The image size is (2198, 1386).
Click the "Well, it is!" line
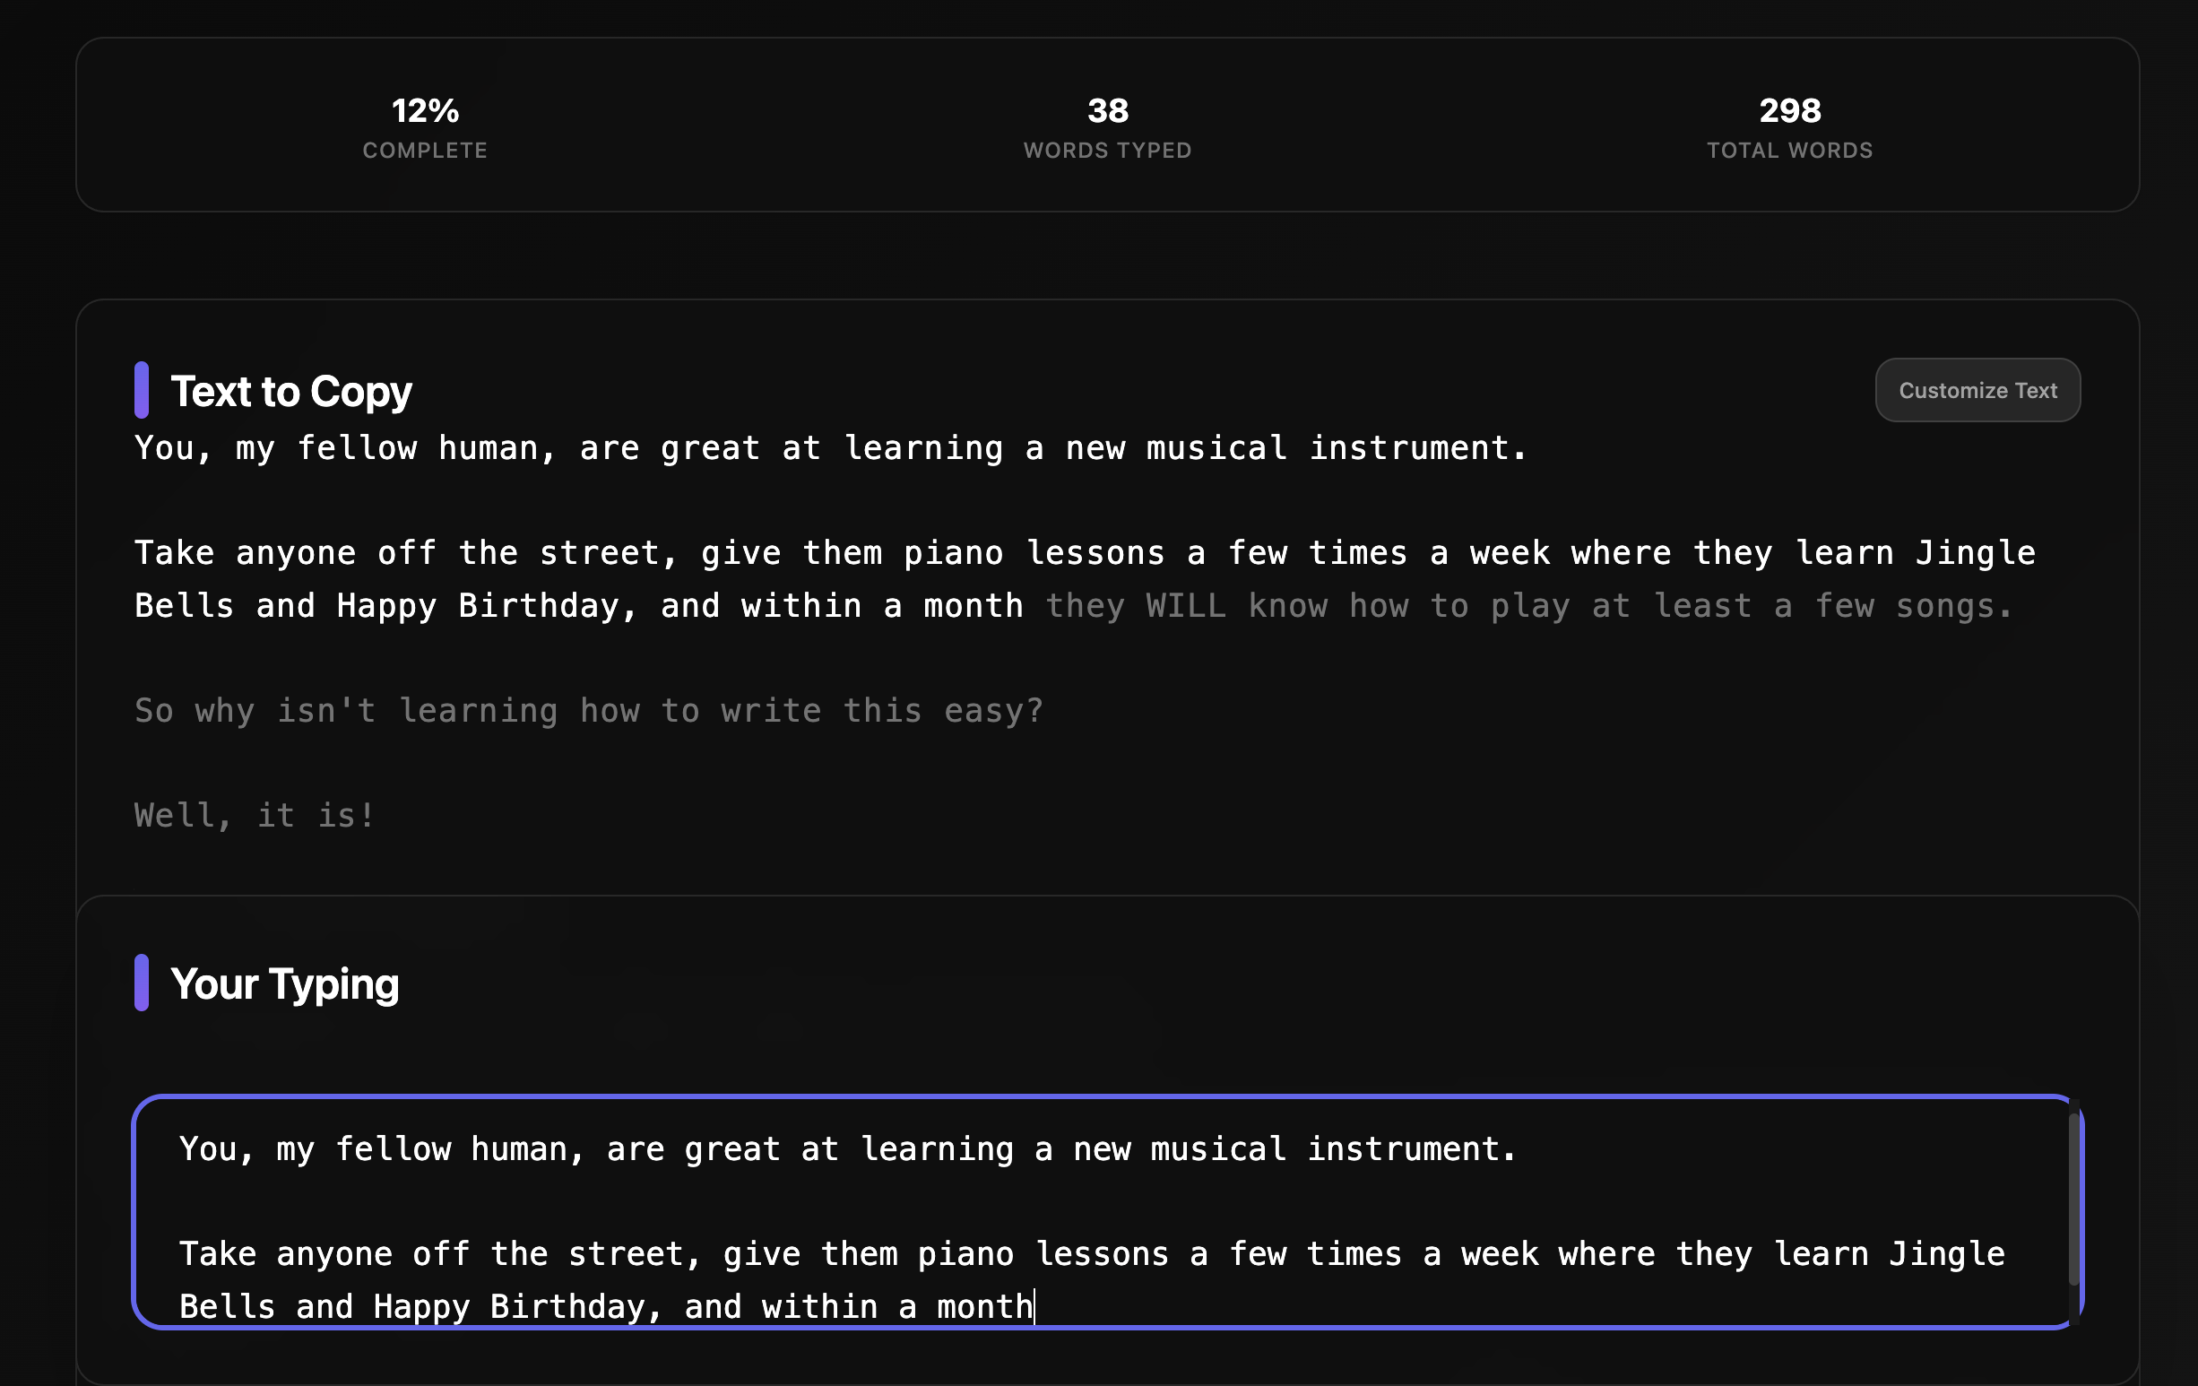click(x=255, y=815)
